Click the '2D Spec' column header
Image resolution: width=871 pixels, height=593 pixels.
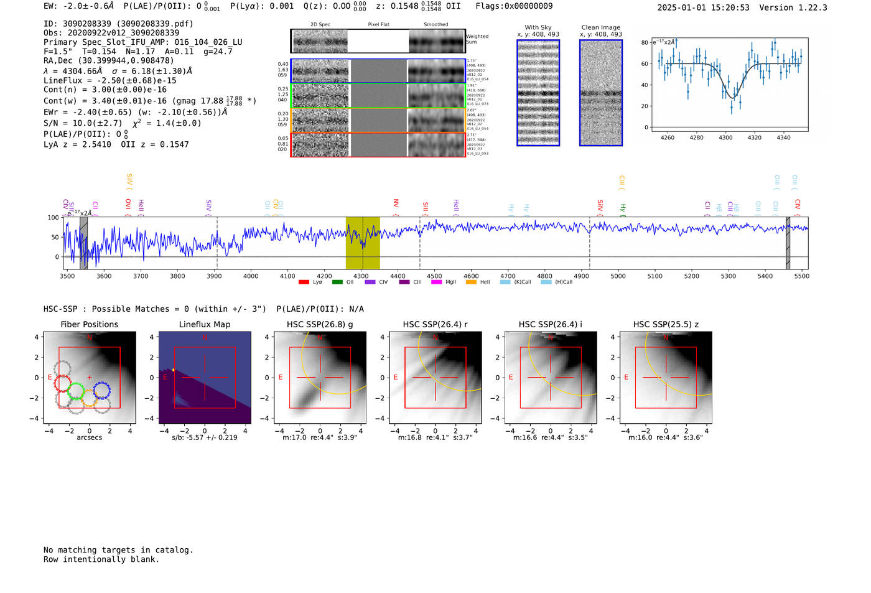point(320,25)
